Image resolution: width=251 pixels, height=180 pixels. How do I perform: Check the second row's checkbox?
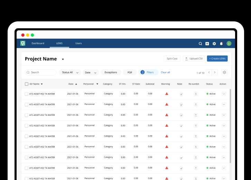(26, 104)
